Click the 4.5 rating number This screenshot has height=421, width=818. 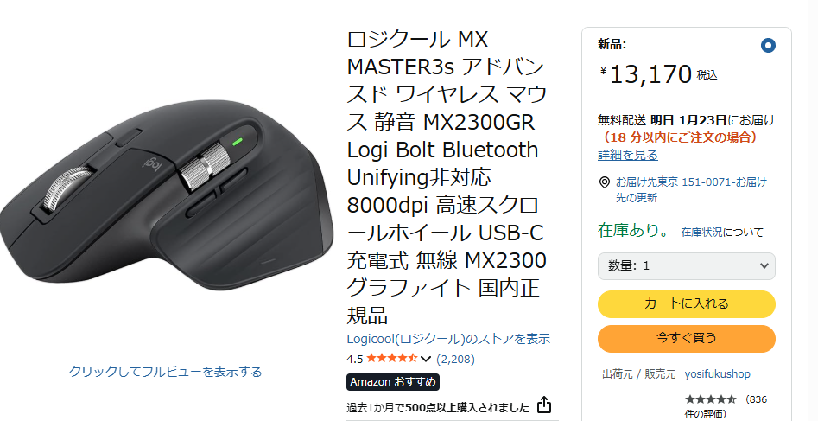point(355,359)
